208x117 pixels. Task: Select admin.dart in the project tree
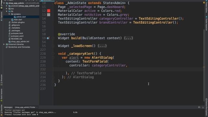21,17
